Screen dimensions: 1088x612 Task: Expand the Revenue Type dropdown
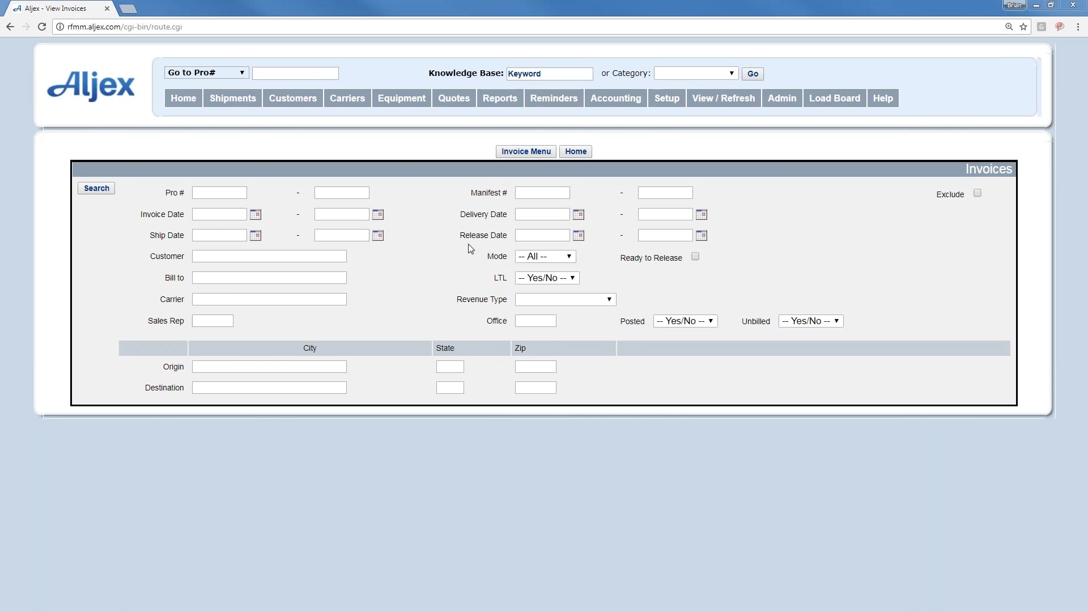tap(565, 300)
